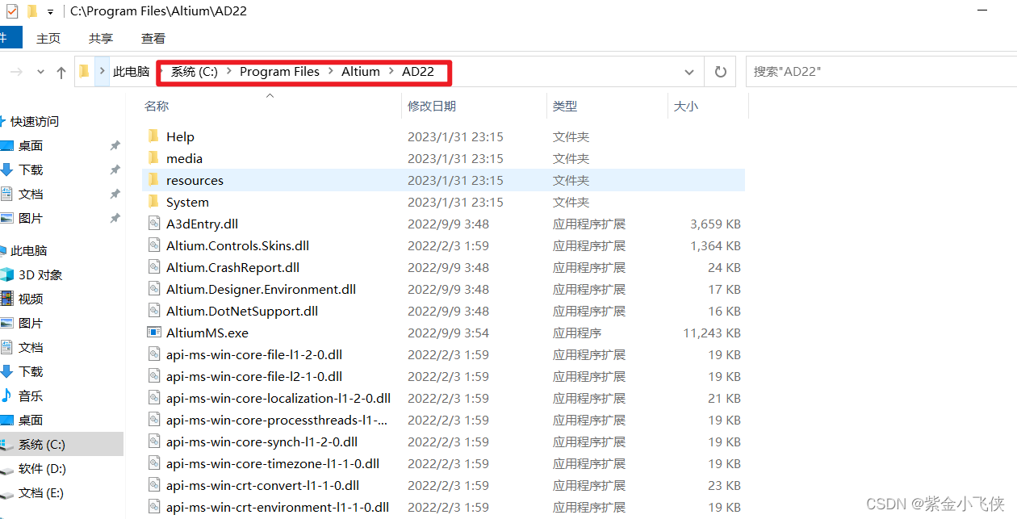Click the search AD22 input field

880,72
